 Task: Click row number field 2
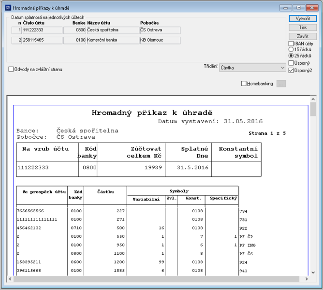[17, 40]
